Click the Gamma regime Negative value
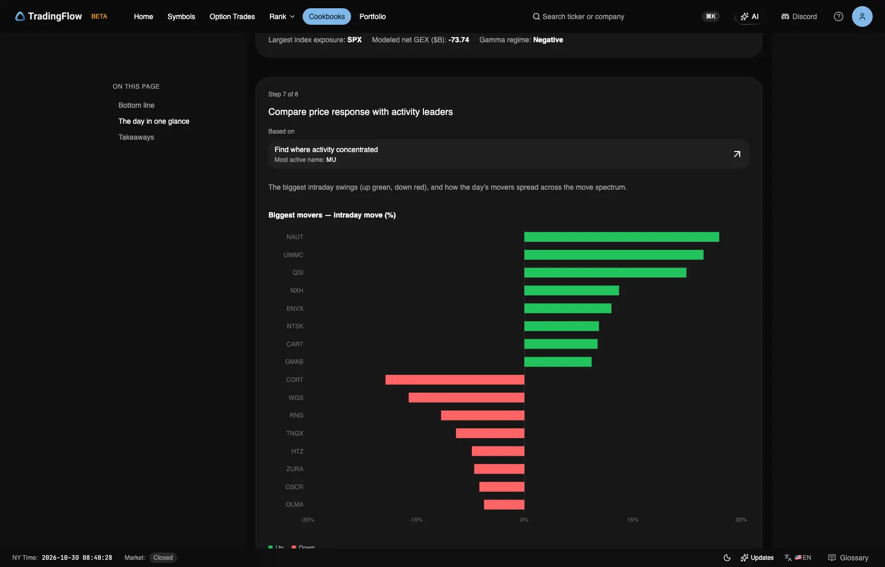 [x=548, y=40]
